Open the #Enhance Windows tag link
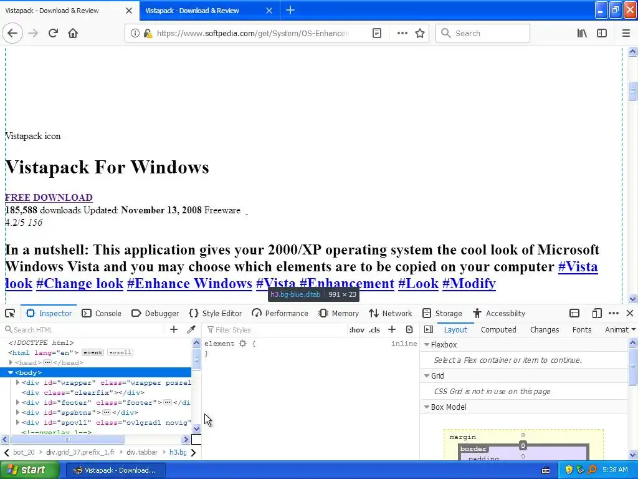 [x=189, y=284]
